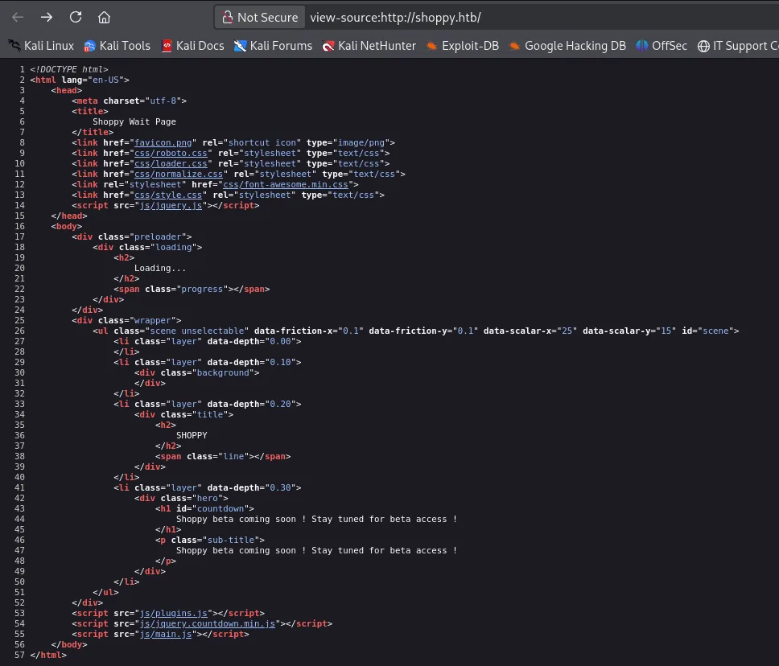Click the "countdown" id attribute value

pyautogui.click(x=221, y=508)
